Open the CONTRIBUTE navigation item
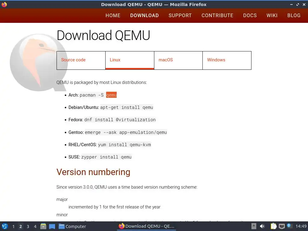The height and width of the screenshot is (231, 308). pyautogui.click(x=217, y=16)
